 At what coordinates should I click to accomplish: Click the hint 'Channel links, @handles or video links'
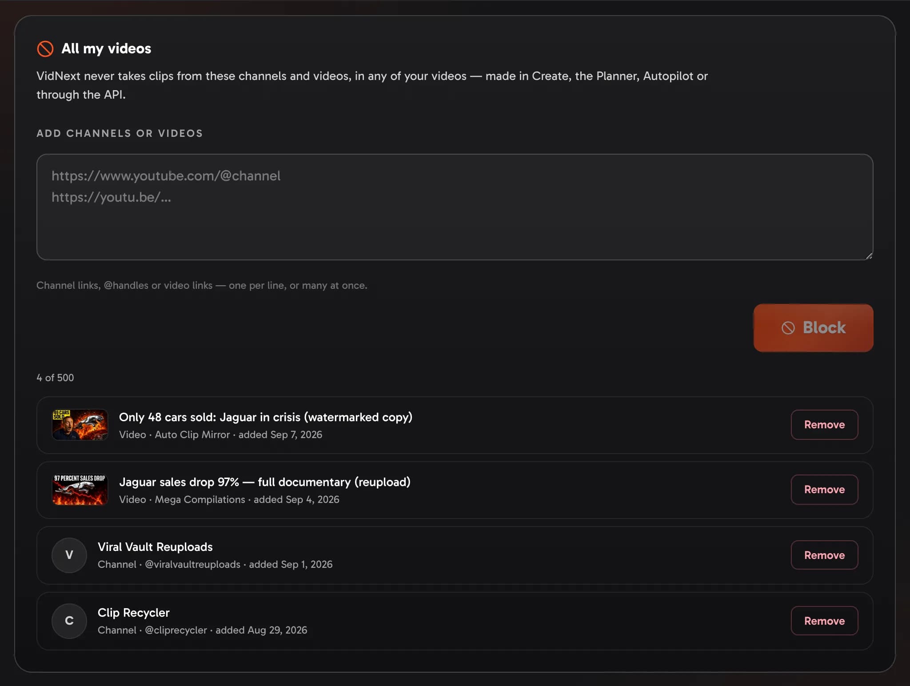pos(202,285)
